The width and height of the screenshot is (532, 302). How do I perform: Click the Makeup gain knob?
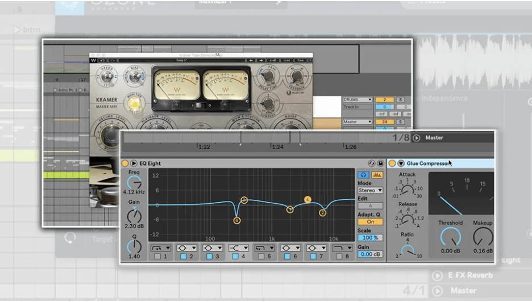(x=483, y=237)
